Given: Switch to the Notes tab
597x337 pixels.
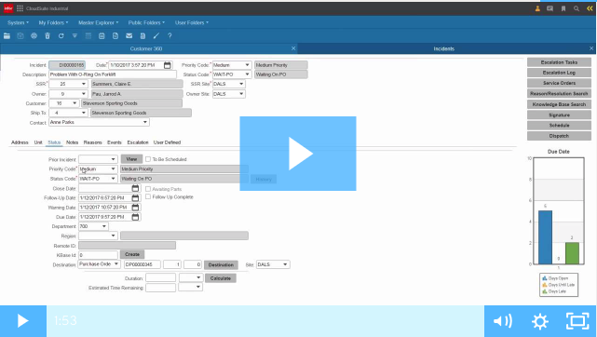Looking at the screenshot, I should 72,142.
